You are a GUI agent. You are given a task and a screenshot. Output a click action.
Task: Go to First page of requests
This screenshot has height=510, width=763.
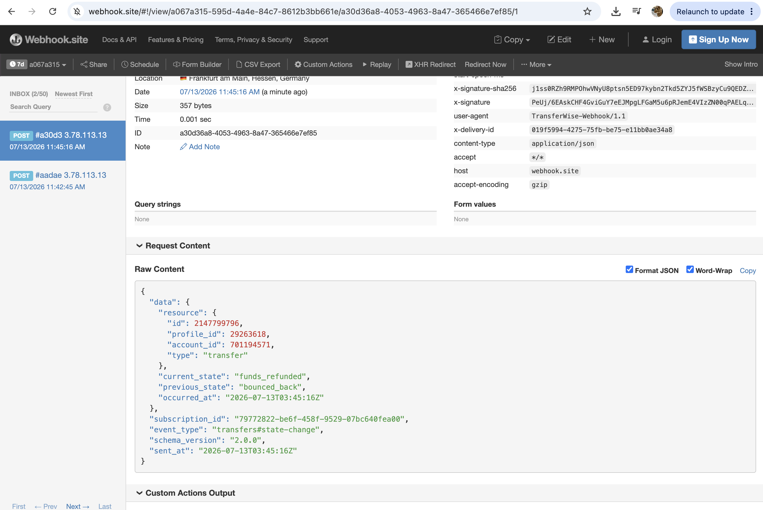click(19, 506)
